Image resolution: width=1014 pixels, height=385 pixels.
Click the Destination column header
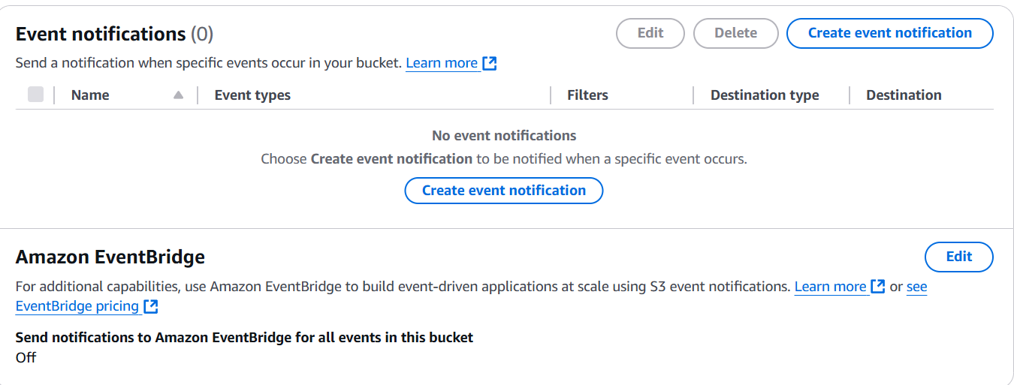(904, 95)
